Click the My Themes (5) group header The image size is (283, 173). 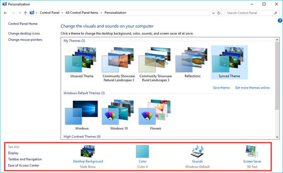(74, 41)
